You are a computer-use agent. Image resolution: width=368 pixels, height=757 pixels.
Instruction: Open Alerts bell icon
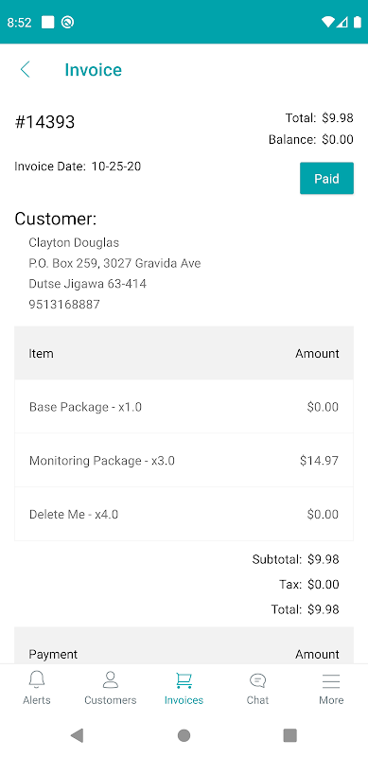[x=37, y=679]
